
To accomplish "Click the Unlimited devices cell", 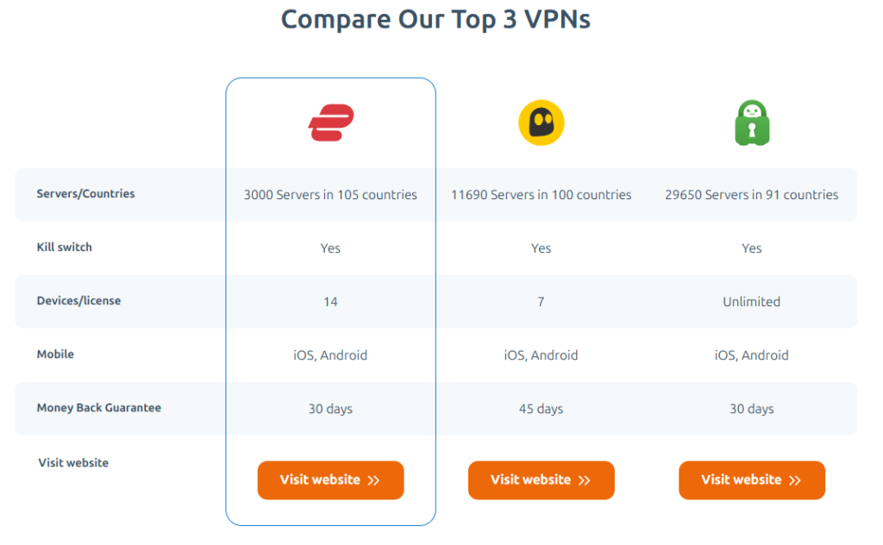I will [x=751, y=302].
